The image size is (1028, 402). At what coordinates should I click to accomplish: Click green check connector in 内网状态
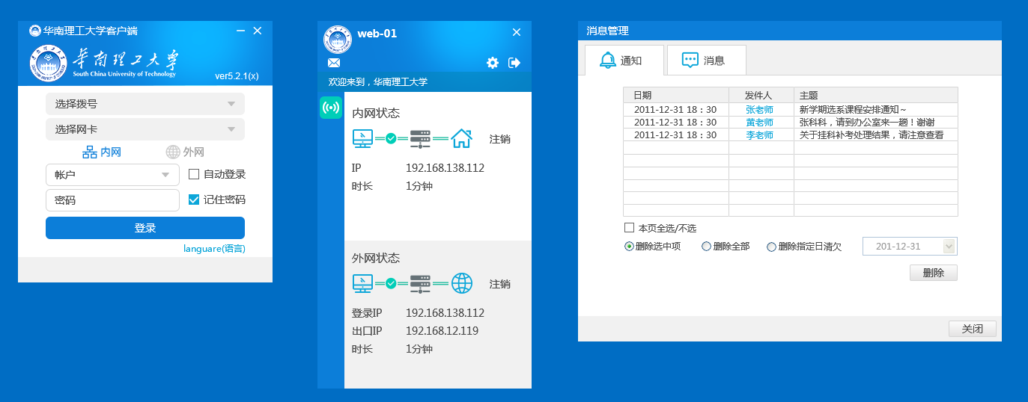(391, 138)
